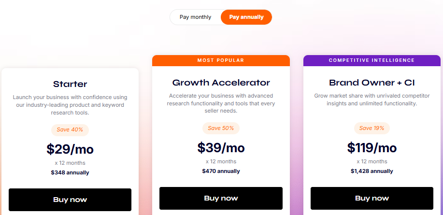Select the Growth Accelerator plan title
The width and height of the screenshot is (443, 215).
click(221, 83)
